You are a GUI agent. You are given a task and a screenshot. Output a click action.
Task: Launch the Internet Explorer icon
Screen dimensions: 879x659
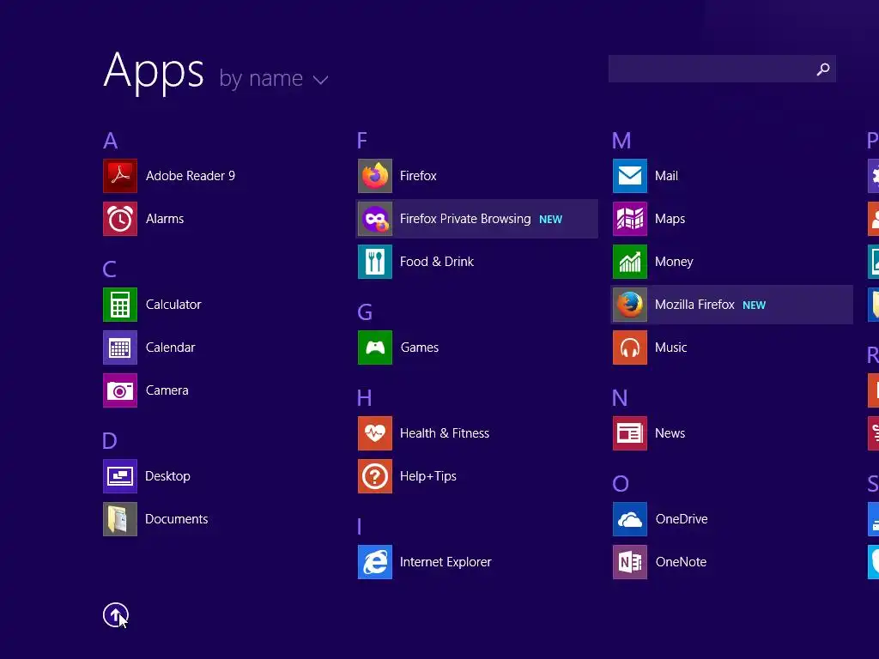pyautogui.click(x=375, y=561)
